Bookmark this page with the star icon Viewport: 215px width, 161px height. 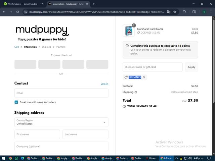click(x=175, y=12)
